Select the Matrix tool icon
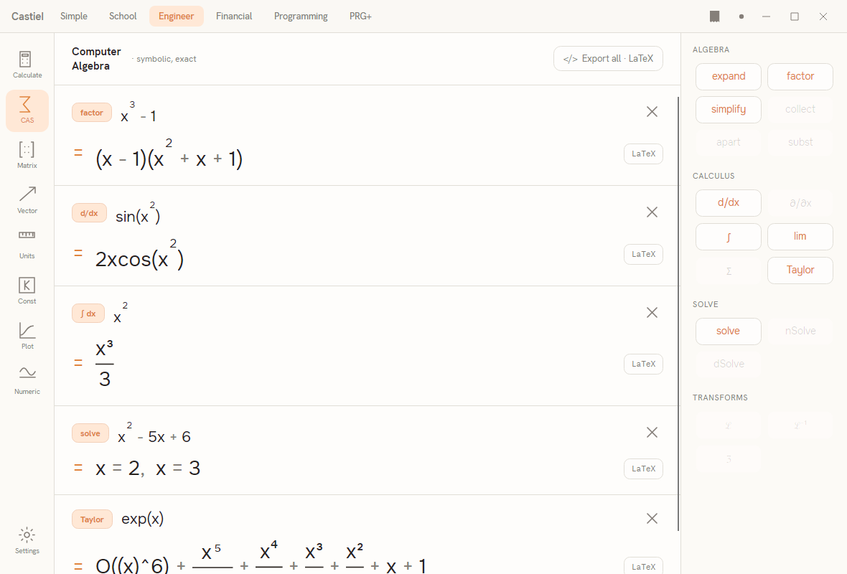The height and width of the screenshot is (574, 847). point(27,149)
